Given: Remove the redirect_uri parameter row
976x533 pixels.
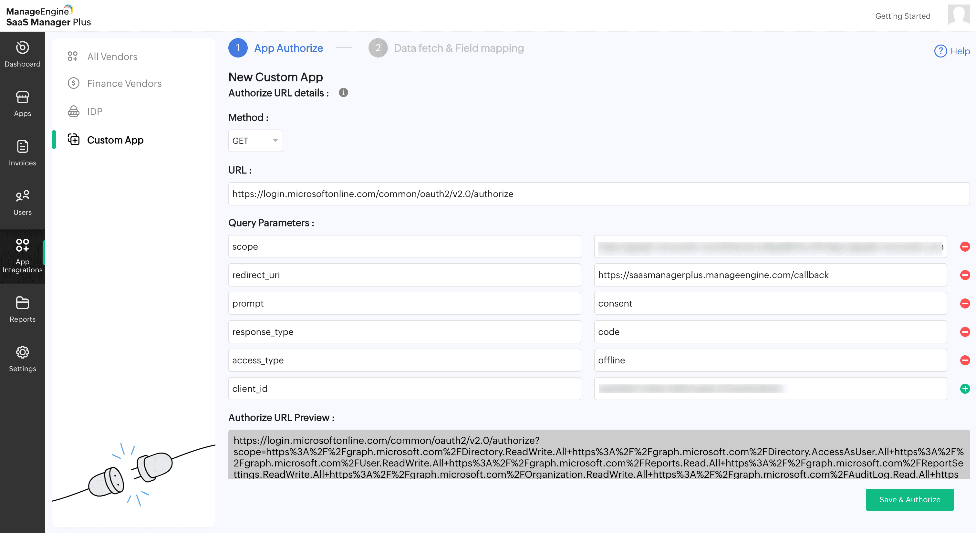Looking at the screenshot, I should pos(965,275).
